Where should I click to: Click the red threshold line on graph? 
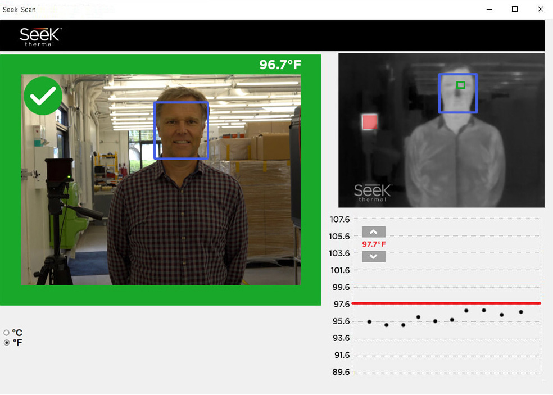point(446,303)
